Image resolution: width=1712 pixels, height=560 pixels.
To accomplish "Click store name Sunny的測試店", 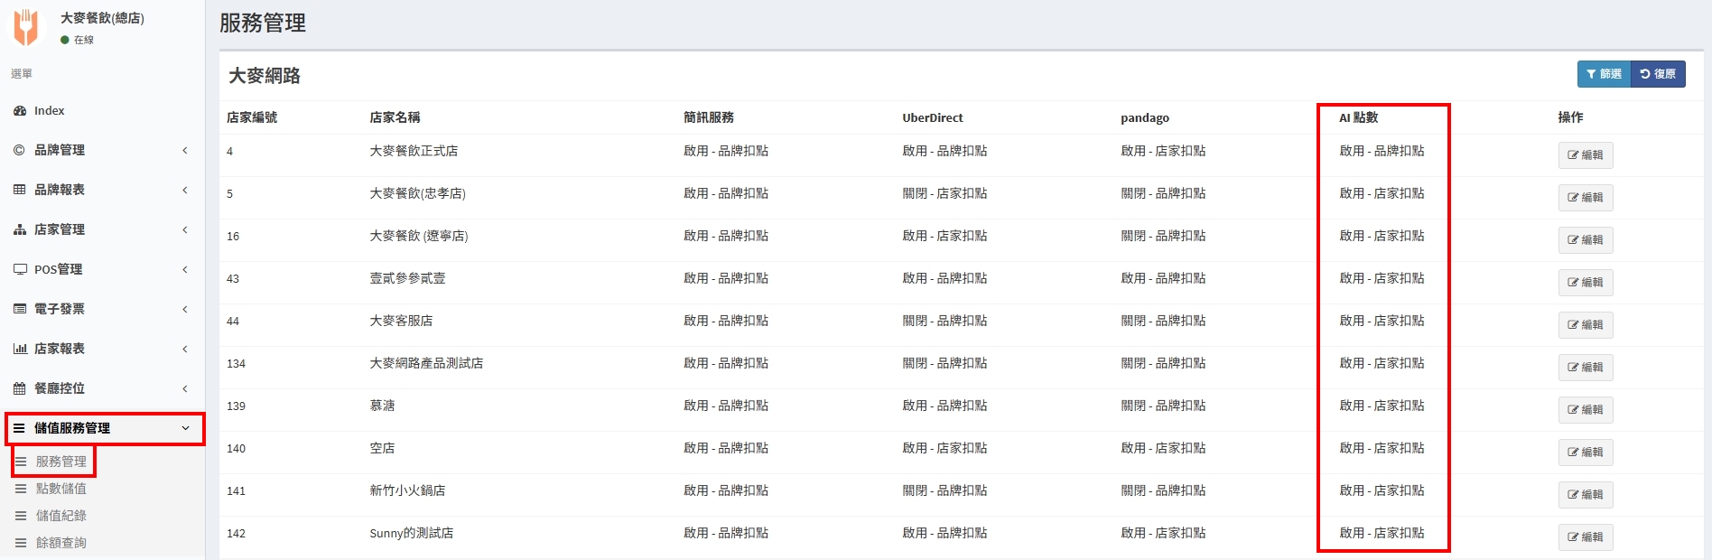I will point(412,533).
